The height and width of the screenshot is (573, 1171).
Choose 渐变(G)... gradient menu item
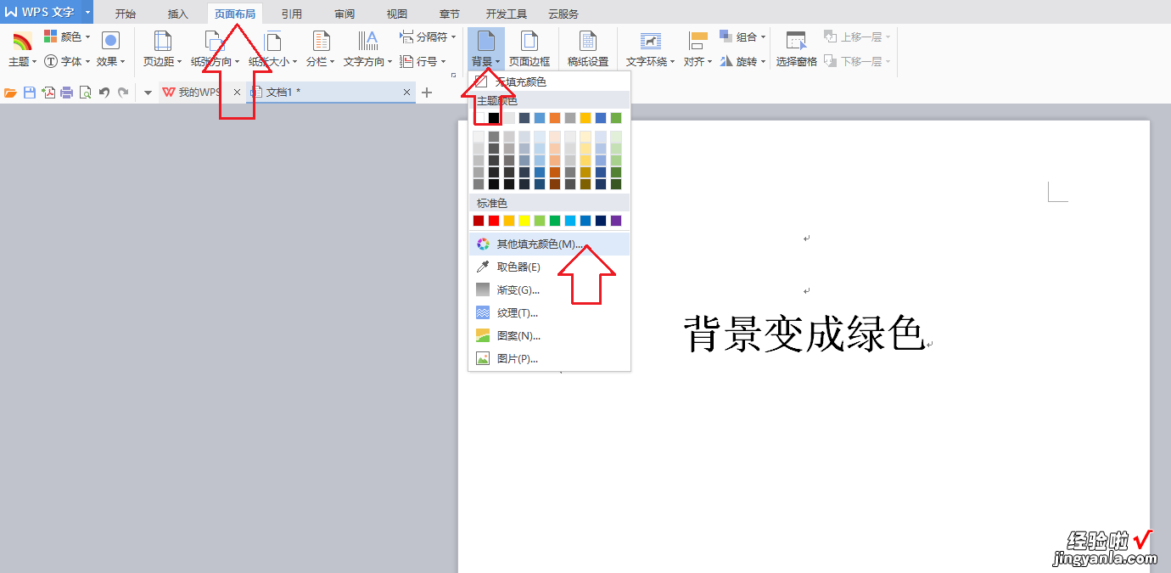549,289
